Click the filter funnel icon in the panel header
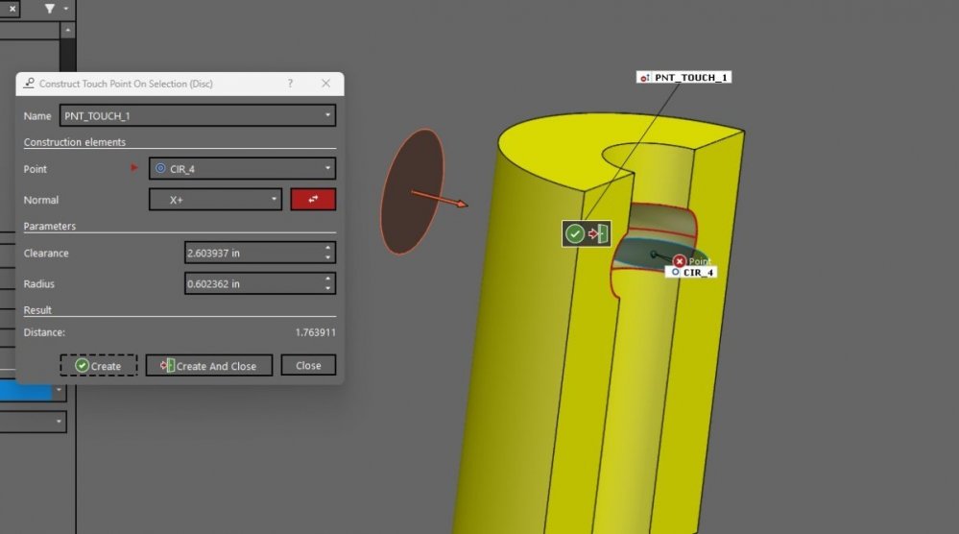This screenshot has width=959, height=534. 50,9
